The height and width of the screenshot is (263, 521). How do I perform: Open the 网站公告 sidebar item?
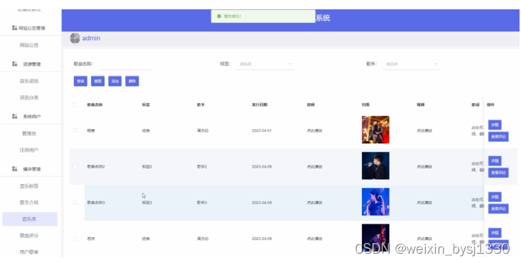pos(29,45)
